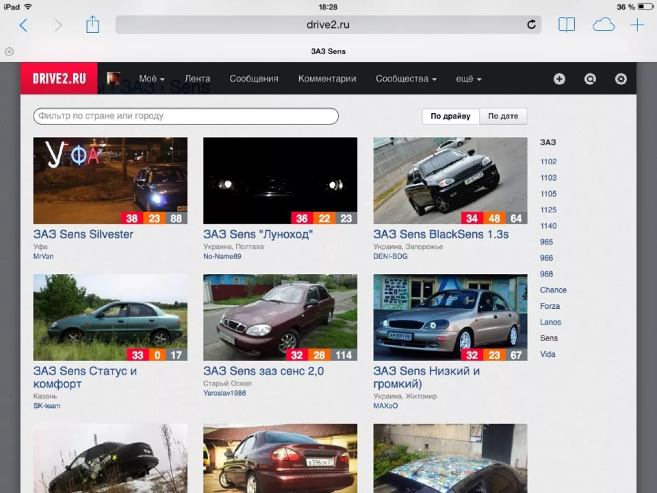Select Vida model in sidebar
The image size is (657, 493).
click(547, 354)
